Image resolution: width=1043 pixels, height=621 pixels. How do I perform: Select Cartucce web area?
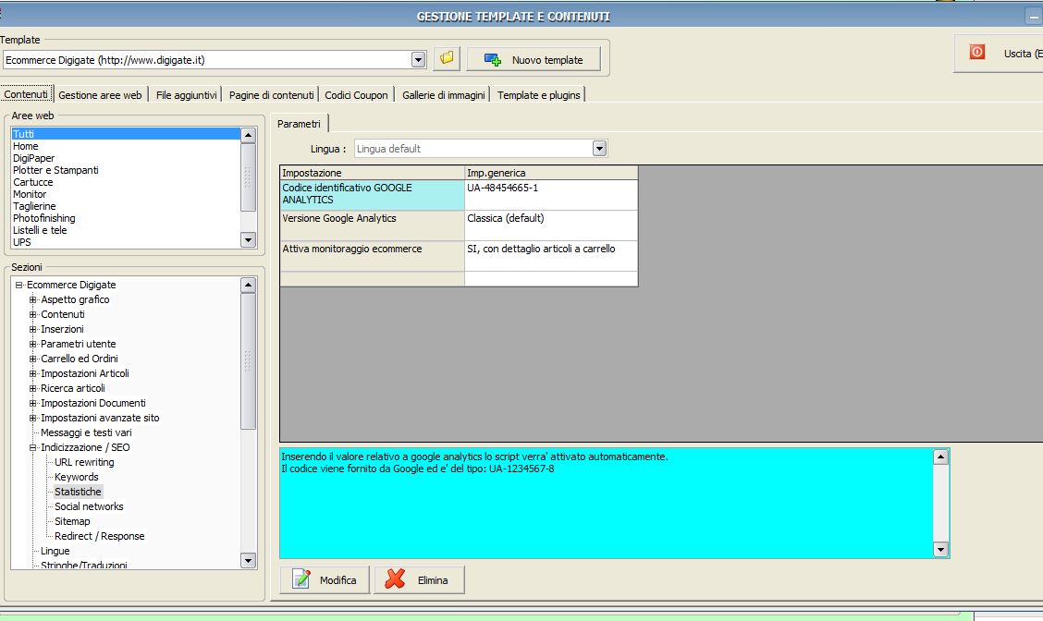pos(126,182)
